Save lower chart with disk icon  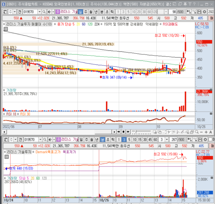click(x=200, y=140)
